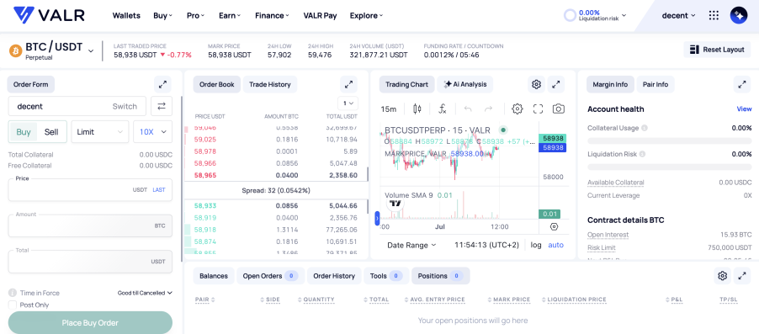Expand the Trading Chart panel
Screen dimensions: 759x334
point(555,84)
